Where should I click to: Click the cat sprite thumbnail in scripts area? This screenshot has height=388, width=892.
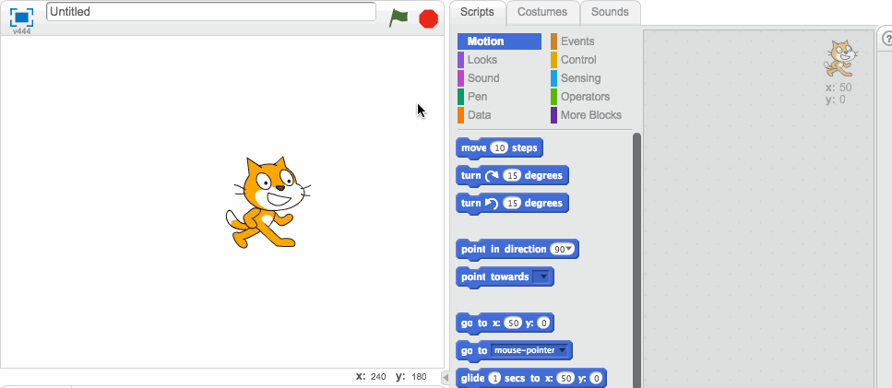click(840, 58)
